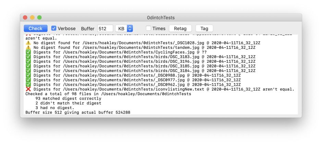
Task: Click warning icon beside tandem.jpg entry
Action: (28, 48)
